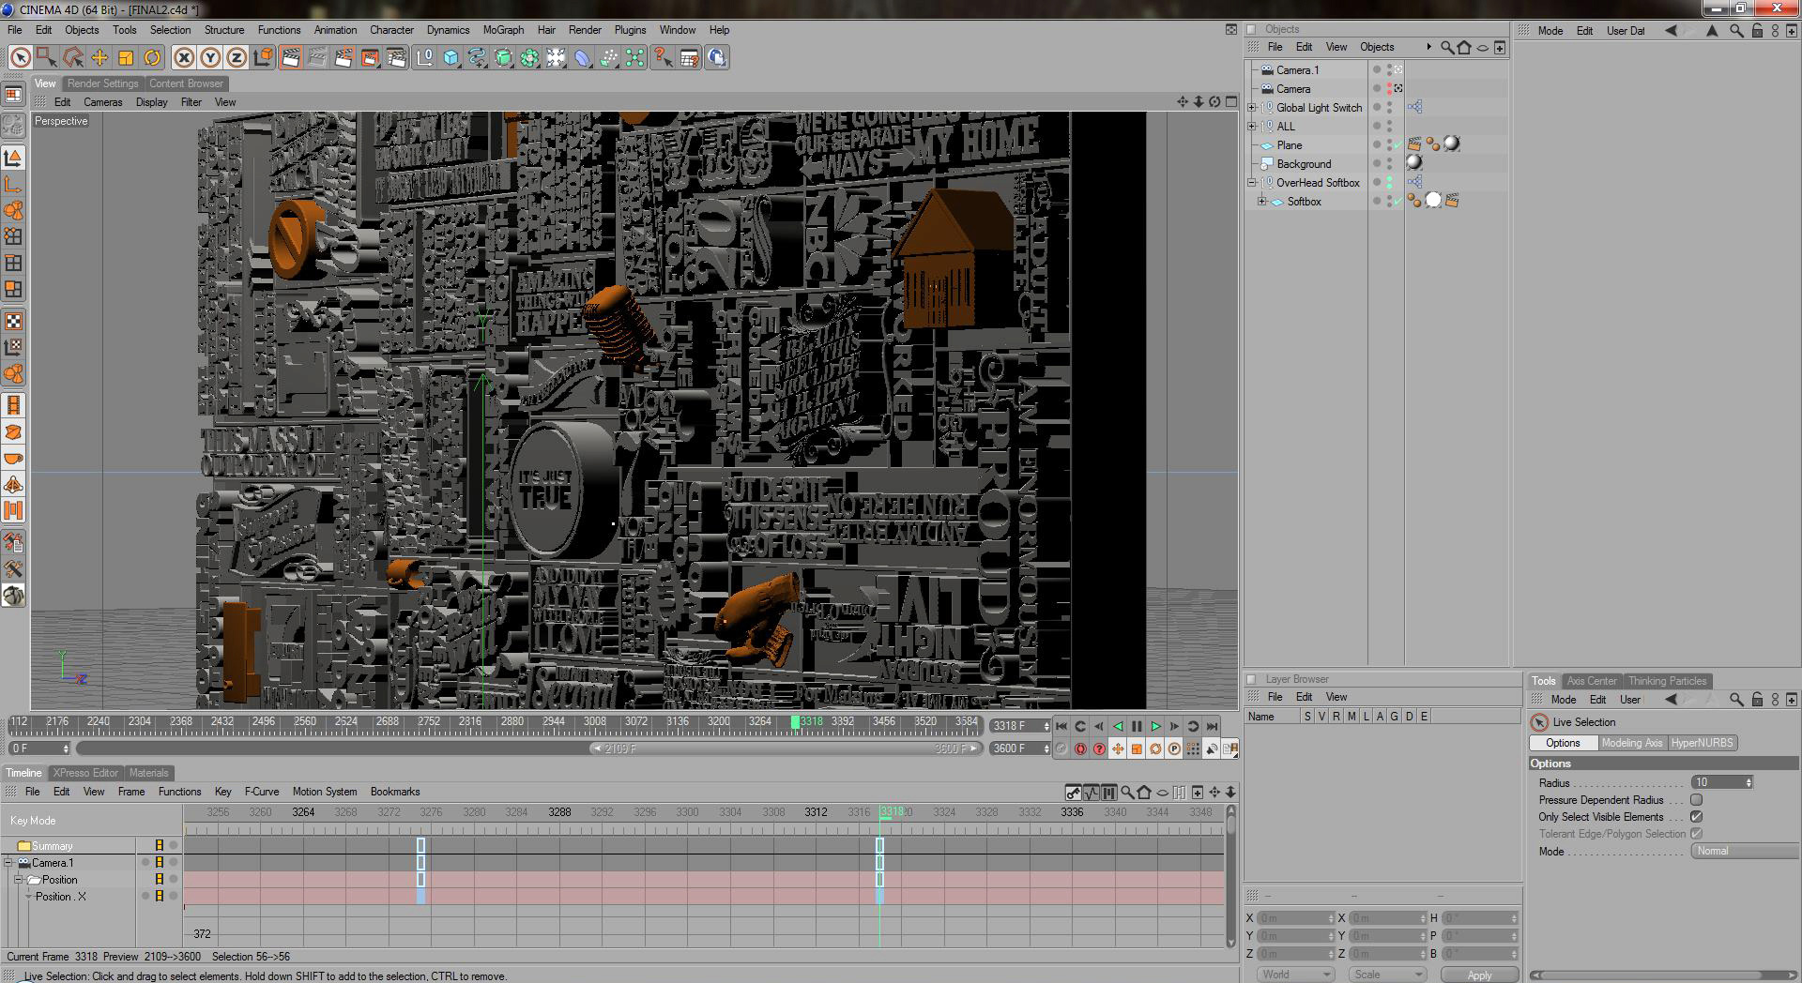
Task: Toggle Softbox object enable checkmark
Action: tap(1398, 202)
